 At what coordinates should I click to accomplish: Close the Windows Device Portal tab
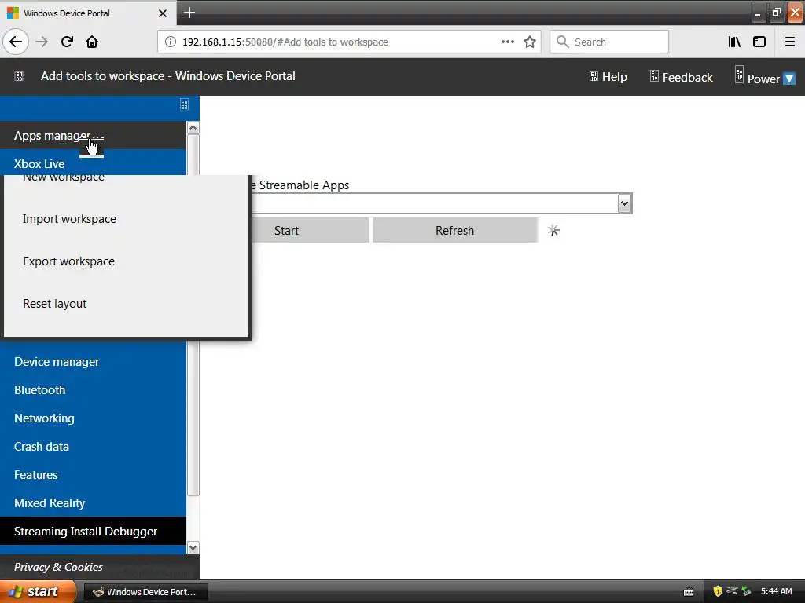click(x=163, y=13)
